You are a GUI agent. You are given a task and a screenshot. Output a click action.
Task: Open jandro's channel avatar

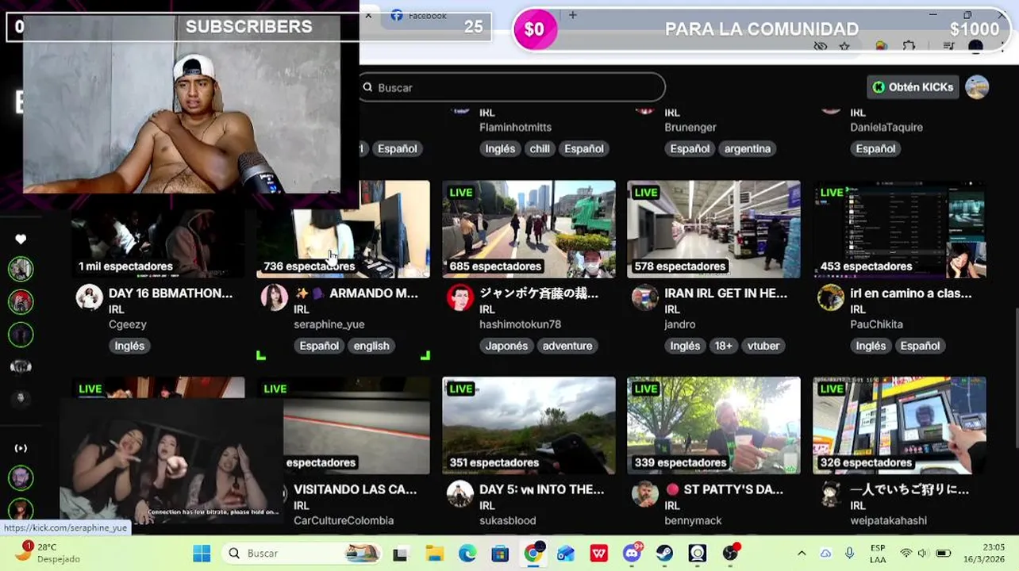click(644, 297)
